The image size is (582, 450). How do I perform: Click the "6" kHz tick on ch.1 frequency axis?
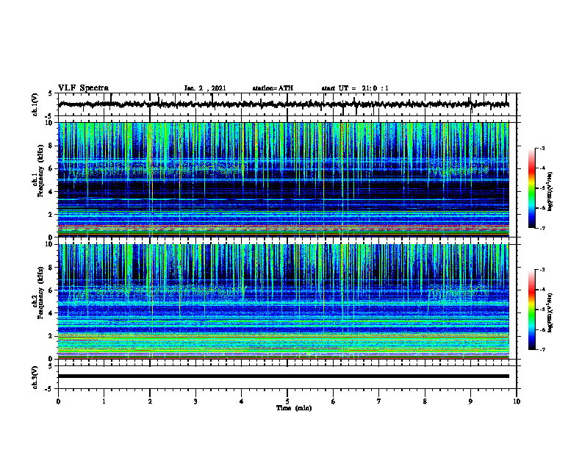[x=51, y=168]
